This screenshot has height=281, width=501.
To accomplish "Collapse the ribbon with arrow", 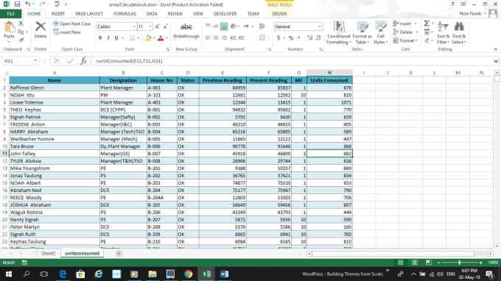I will tap(496, 49).
